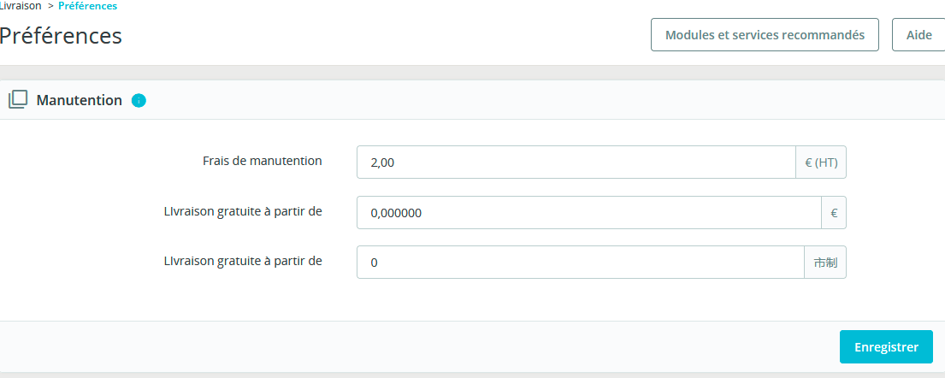Save settings with the Enregistrer button
This screenshot has width=945, height=378.
tap(886, 346)
